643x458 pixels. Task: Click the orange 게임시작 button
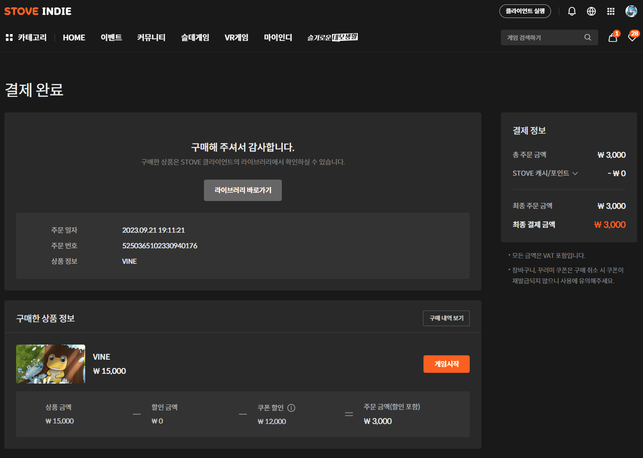coord(446,364)
